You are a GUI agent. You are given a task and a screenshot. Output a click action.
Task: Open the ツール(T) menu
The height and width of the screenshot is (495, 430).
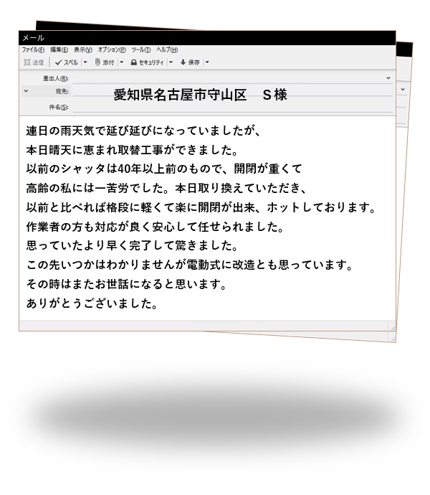coord(140,50)
